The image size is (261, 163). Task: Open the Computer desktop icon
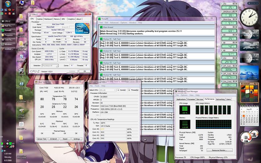(21, 4)
